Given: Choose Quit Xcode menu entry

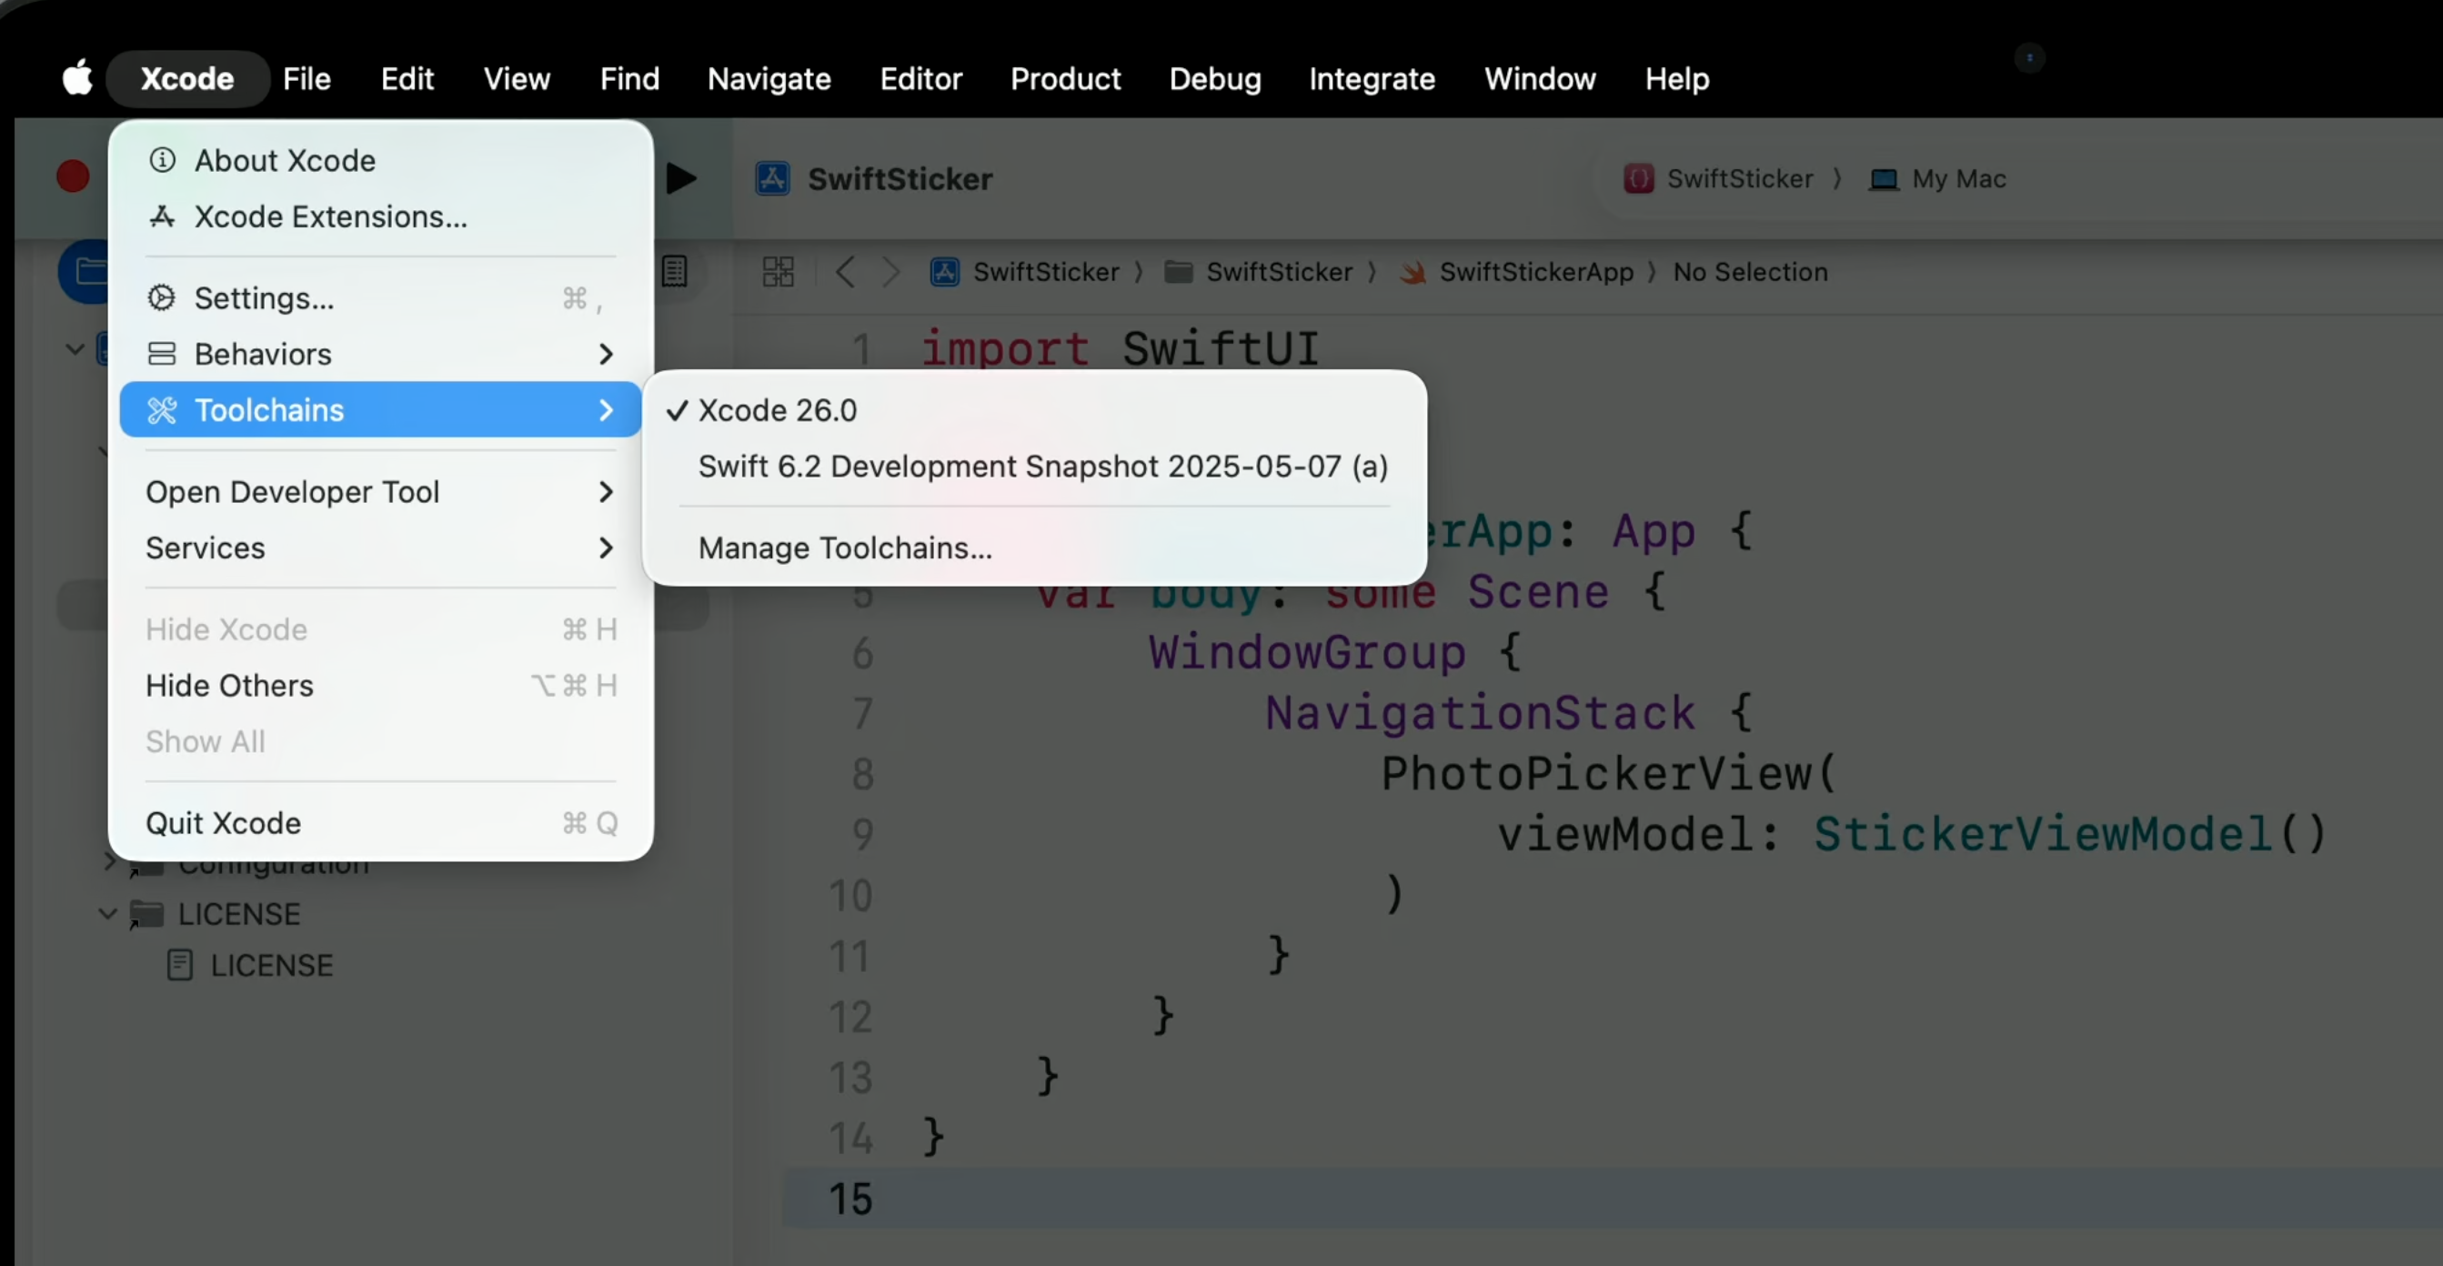Looking at the screenshot, I should [x=224, y=822].
